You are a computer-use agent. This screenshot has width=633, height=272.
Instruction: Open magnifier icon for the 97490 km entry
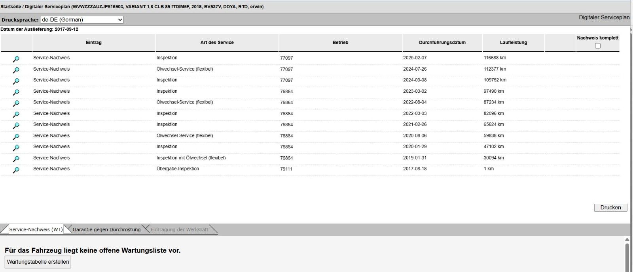pyautogui.click(x=16, y=92)
